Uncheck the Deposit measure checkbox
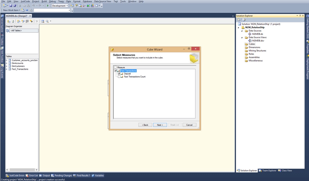Screen dimensions: 309x181 119,74
